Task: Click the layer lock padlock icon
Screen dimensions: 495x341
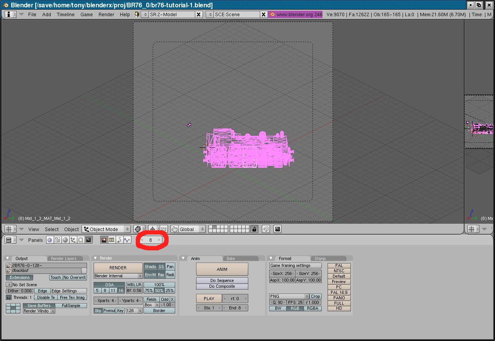Action: (x=254, y=229)
